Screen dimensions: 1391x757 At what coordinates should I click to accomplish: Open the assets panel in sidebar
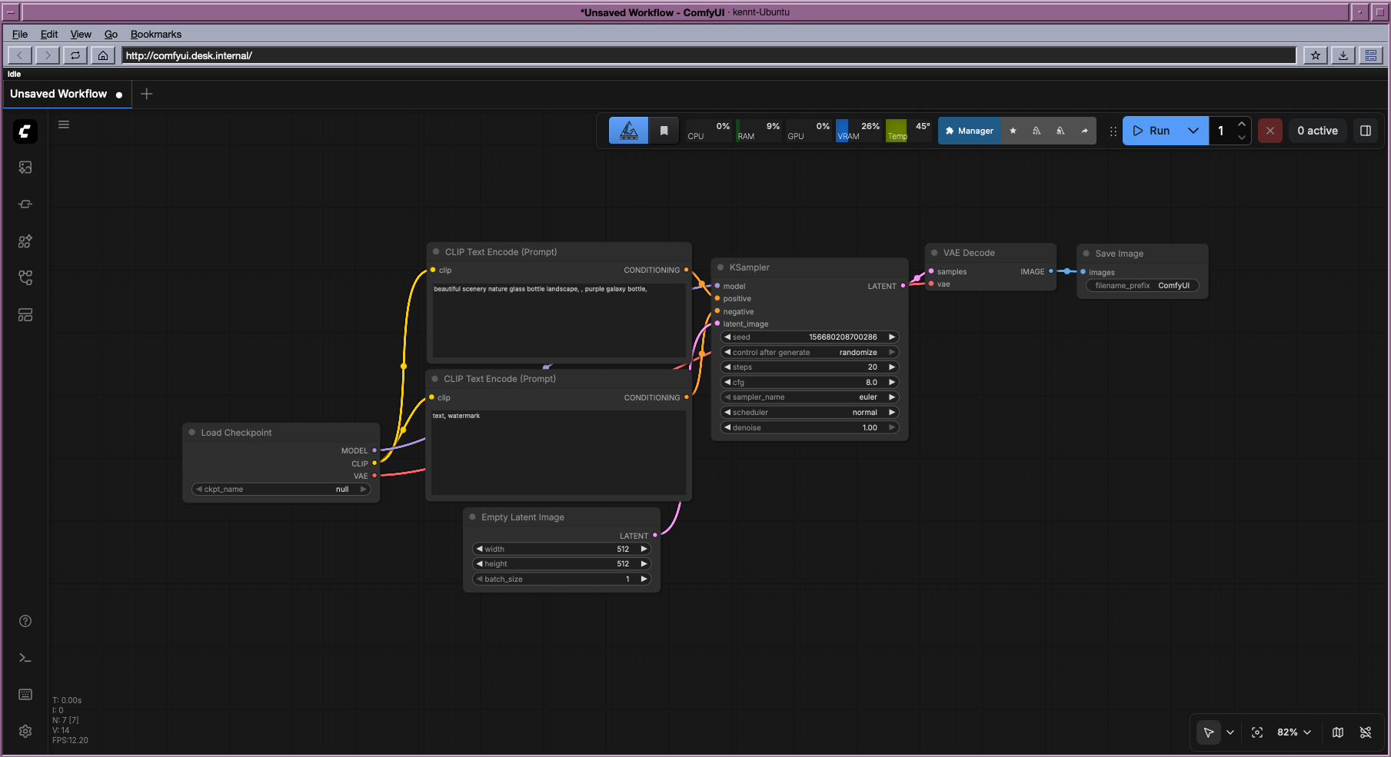click(25, 168)
